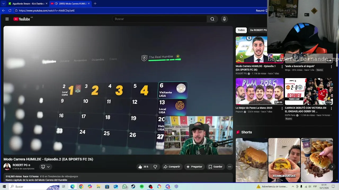Reload the page
Image resolution: width=339 pixels, height=190 pixels.
10,11
